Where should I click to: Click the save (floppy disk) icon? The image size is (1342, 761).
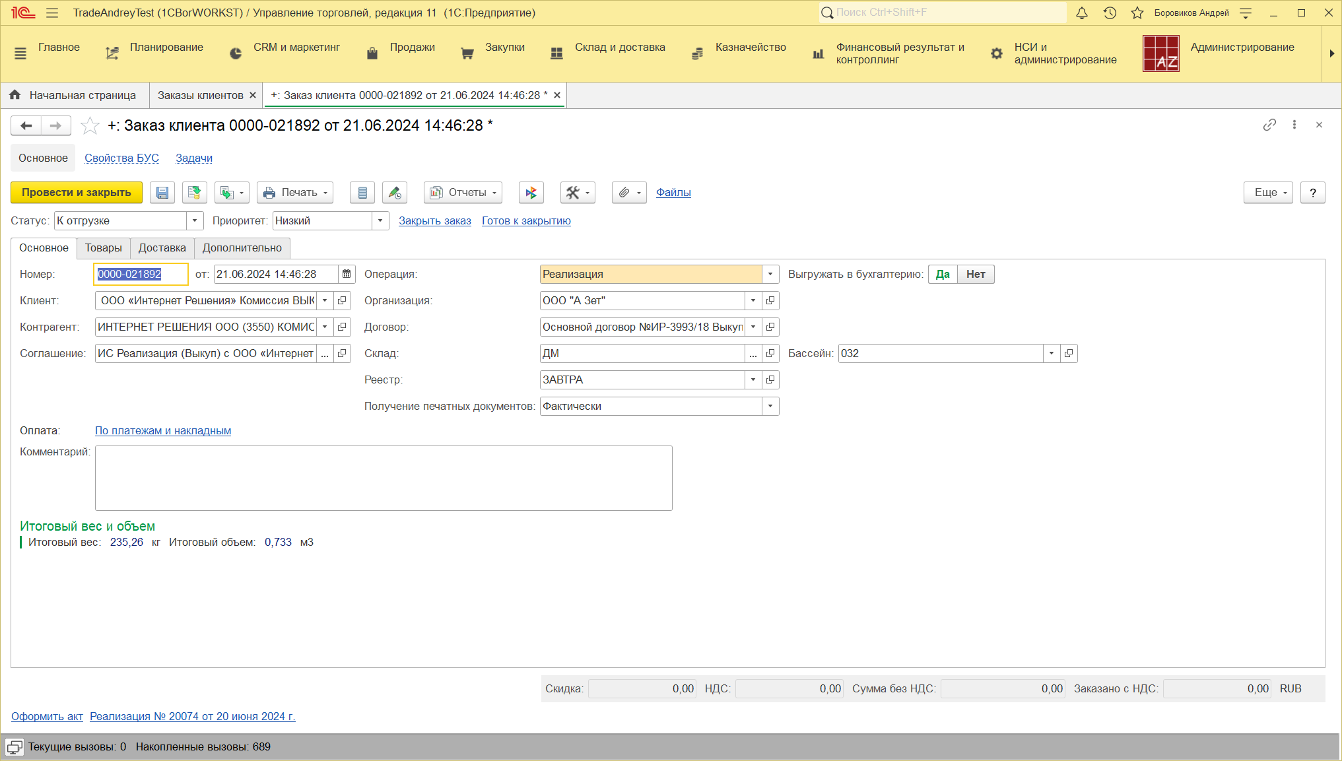162,193
